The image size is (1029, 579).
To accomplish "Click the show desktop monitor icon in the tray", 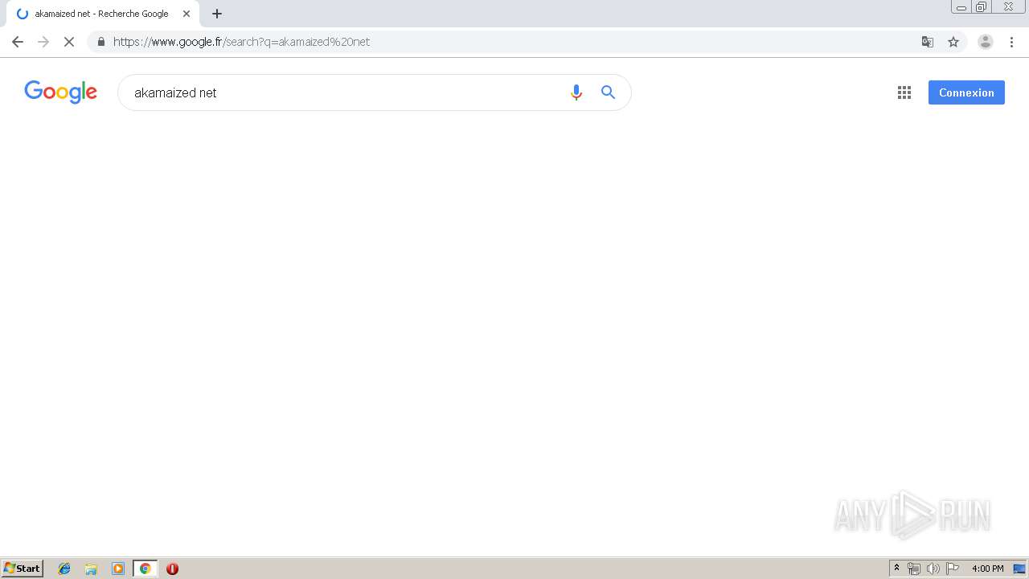I will (x=1019, y=569).
